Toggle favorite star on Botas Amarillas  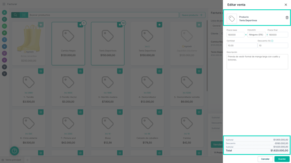pyautogui.click(x=41, y=24)
